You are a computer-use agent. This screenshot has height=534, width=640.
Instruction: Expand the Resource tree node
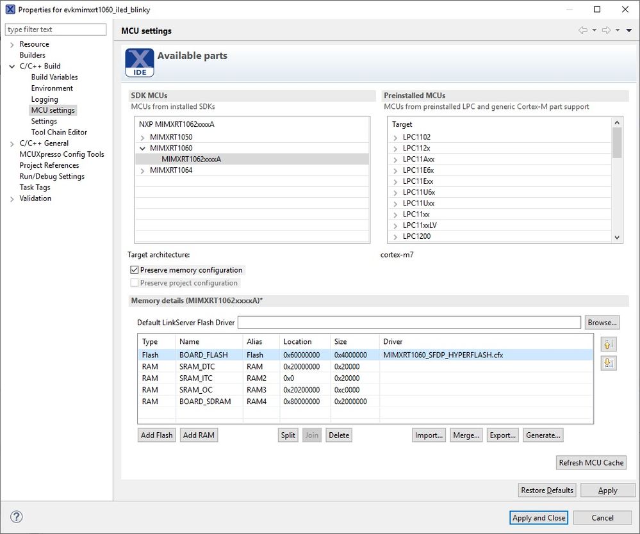click(x=12, y=44)
